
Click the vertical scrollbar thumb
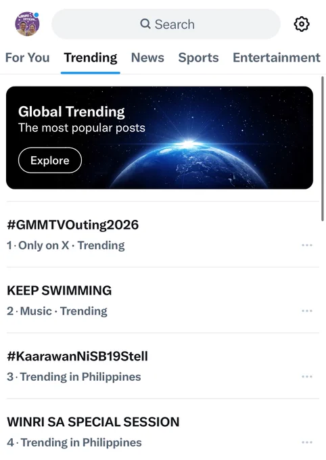[323, 149]
